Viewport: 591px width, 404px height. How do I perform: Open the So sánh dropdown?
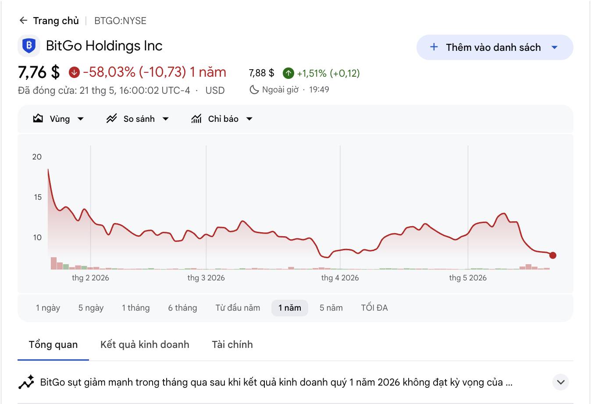tap(138, 119)
